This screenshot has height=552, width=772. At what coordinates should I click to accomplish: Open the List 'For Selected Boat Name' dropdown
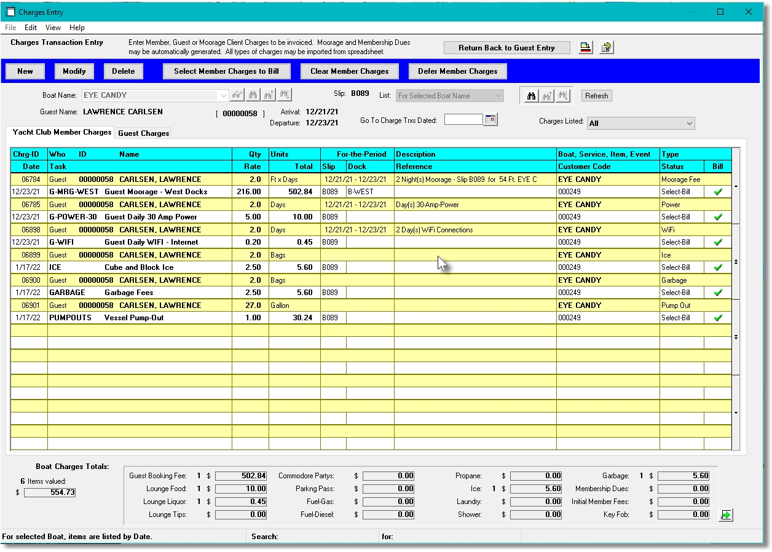tap(497, 96)
